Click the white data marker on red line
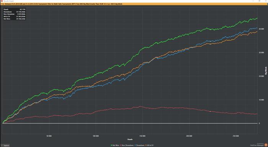Image resolution: width=268 pixels, height=147 pixels. [x=210, y=111]
